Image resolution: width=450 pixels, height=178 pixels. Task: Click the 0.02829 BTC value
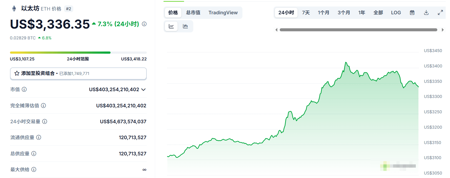click(23, 38)
